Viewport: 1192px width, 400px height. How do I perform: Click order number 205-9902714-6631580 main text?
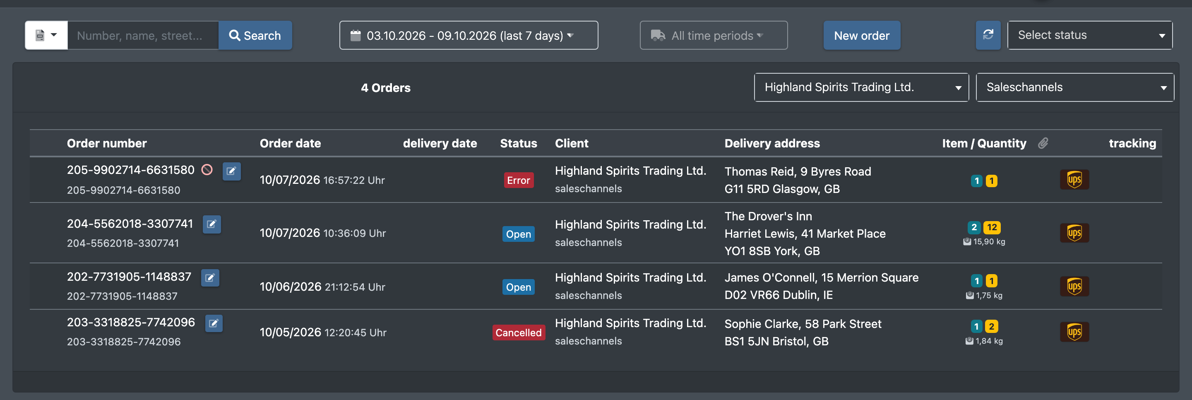click(x=130, y=170)
